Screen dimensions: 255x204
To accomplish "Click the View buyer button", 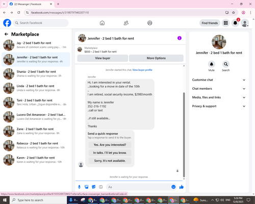I will pyautogui.click(x=103, y=58).
